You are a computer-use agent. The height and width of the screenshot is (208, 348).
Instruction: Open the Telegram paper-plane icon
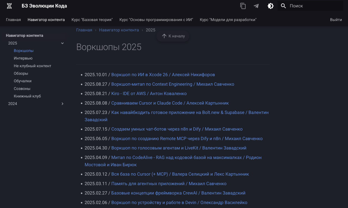click(x=256, y=6)
